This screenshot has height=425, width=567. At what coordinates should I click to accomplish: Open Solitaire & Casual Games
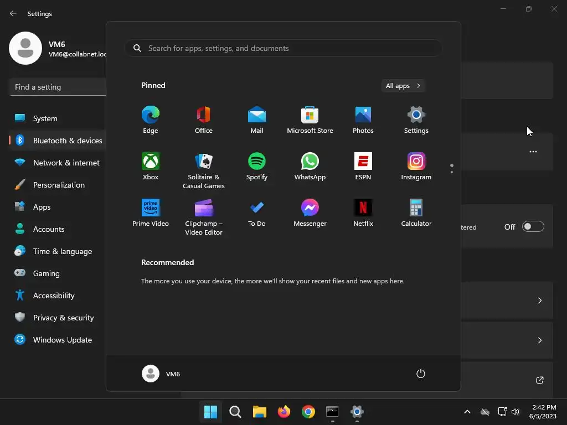(x=204, y=171)
